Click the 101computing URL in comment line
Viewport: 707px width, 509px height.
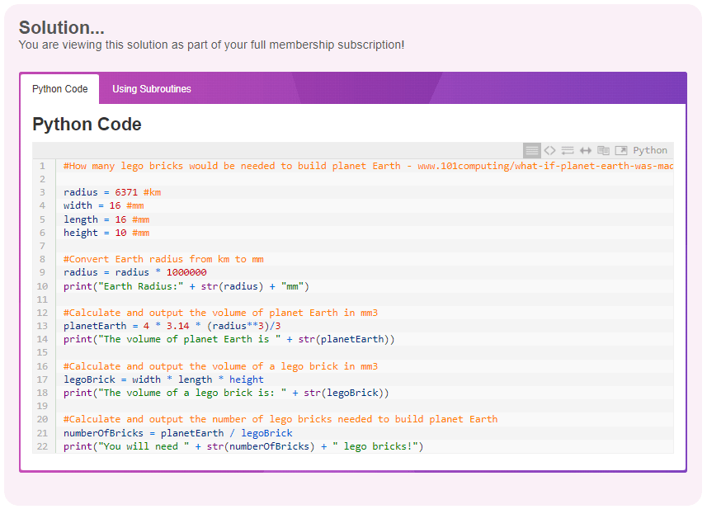(x=545, y=166)
